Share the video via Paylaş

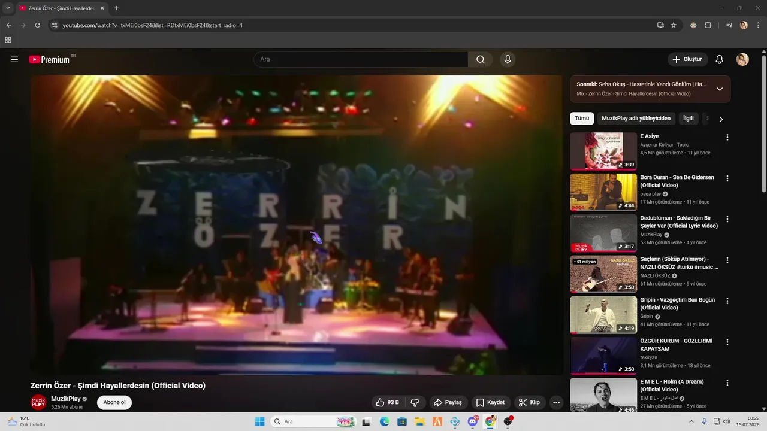[448, 402]
